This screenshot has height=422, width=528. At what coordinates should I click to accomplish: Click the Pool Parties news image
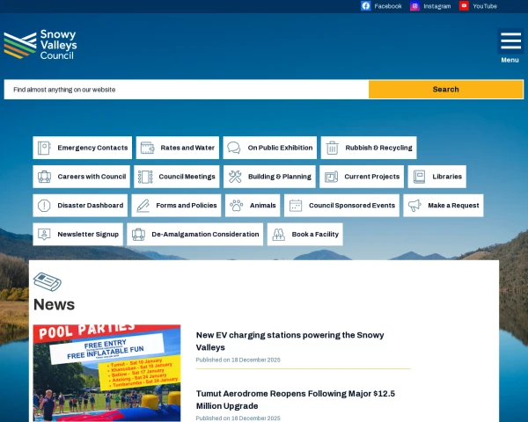tap(106, 373)
